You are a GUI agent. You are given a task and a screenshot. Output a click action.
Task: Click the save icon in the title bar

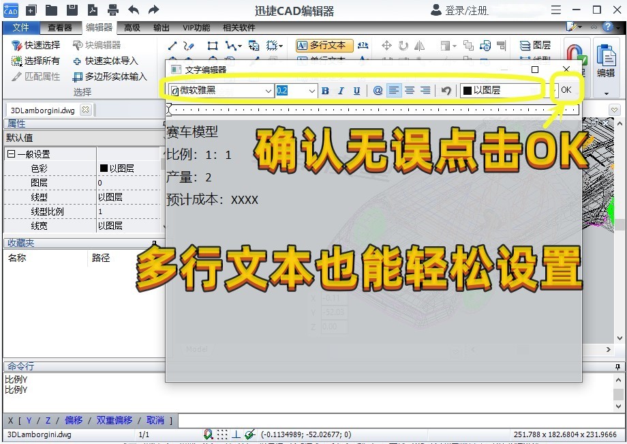[72, 10]
